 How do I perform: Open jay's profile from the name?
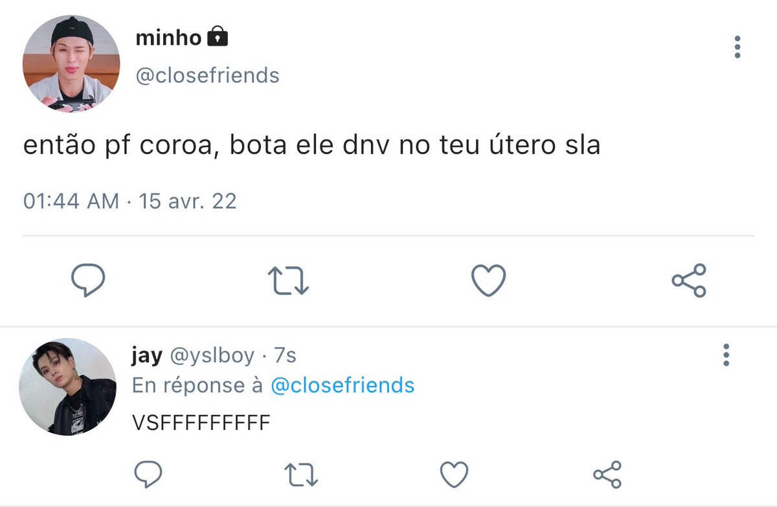(x=147, y=356)
